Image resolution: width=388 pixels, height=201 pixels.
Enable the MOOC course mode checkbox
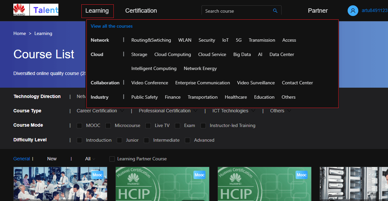pyautogui.click(x=79, y=126)
